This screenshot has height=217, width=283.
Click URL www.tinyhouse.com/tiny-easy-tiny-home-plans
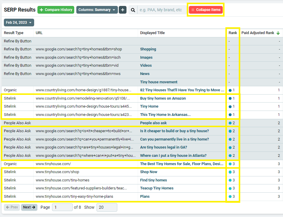click(x=74, y=197)
